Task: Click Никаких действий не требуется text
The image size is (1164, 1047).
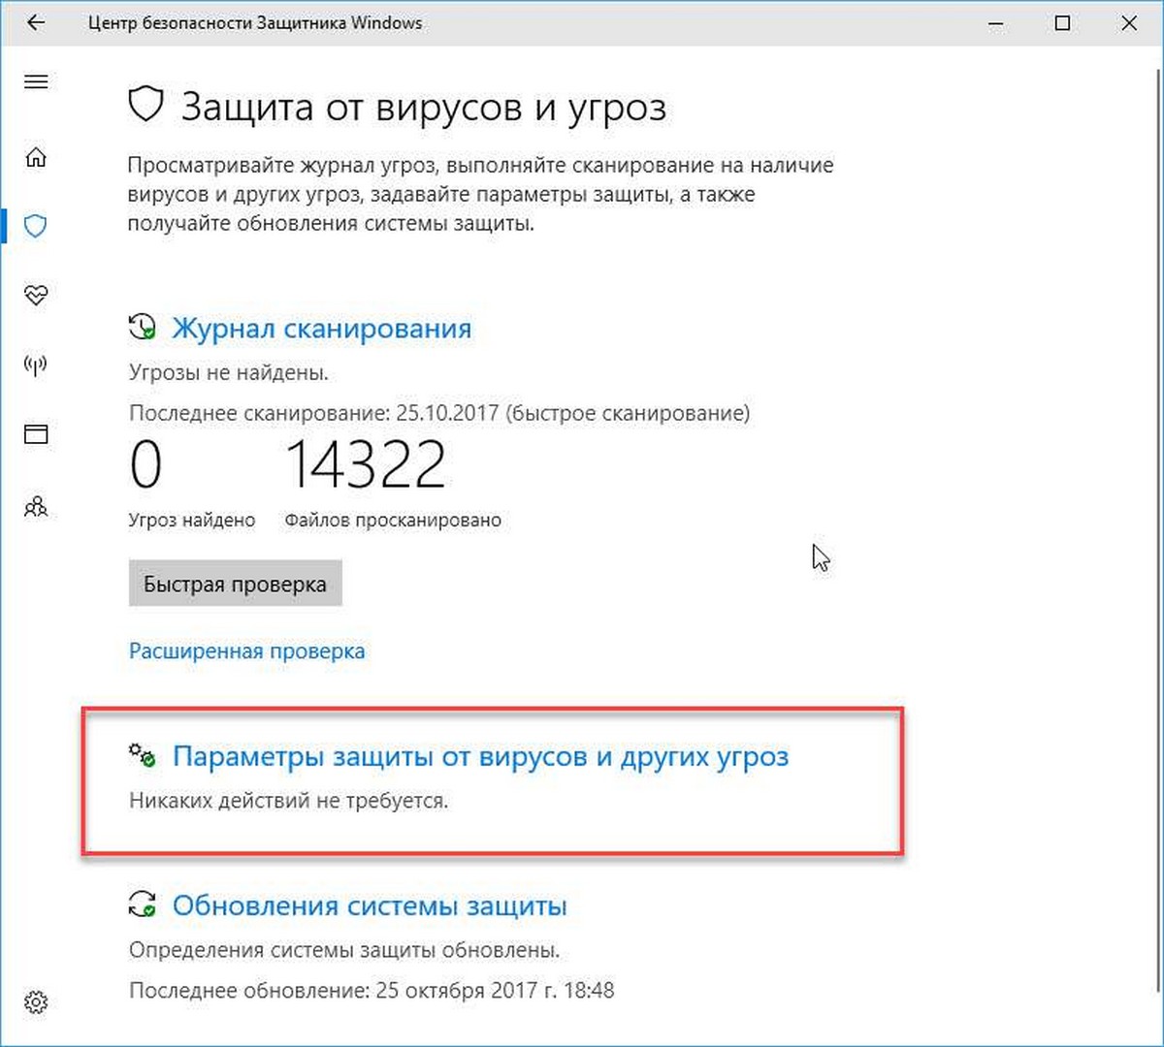Action: (x=289, y=802)
